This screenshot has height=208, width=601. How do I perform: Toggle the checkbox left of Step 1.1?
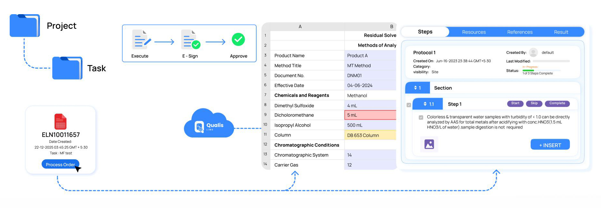coord(409,105)
